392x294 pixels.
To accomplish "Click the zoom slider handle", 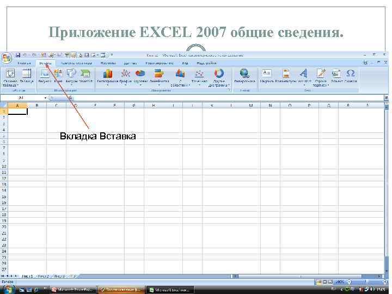I will click(366, 282).
